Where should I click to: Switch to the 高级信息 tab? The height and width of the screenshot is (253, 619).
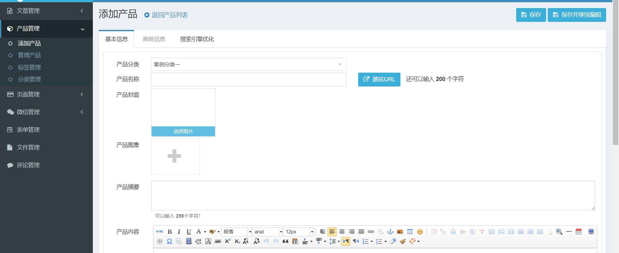154,39
